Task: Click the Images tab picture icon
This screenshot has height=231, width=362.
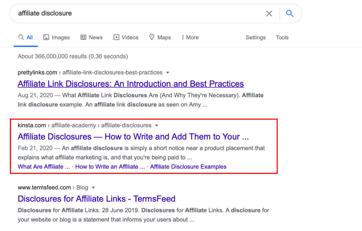Action: point(46,37)
